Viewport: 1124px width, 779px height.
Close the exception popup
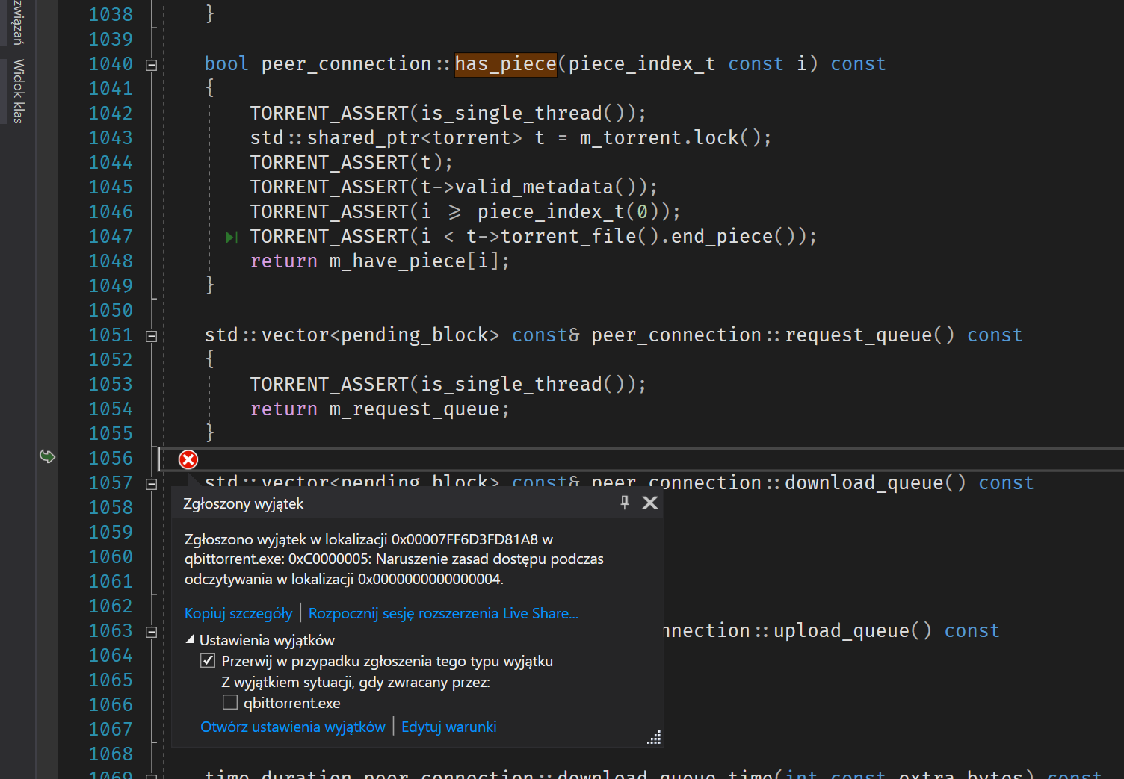(x=649, y=503)
